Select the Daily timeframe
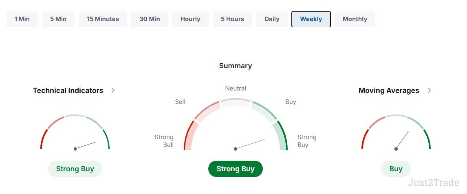 [272, 19]
